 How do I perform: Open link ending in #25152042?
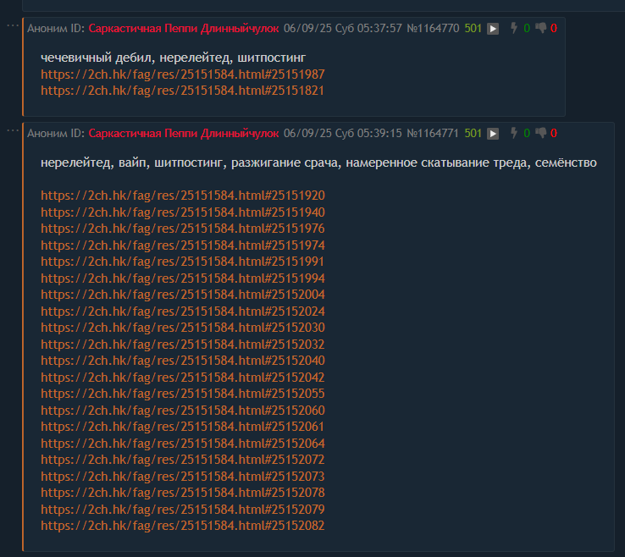point(183,378)
